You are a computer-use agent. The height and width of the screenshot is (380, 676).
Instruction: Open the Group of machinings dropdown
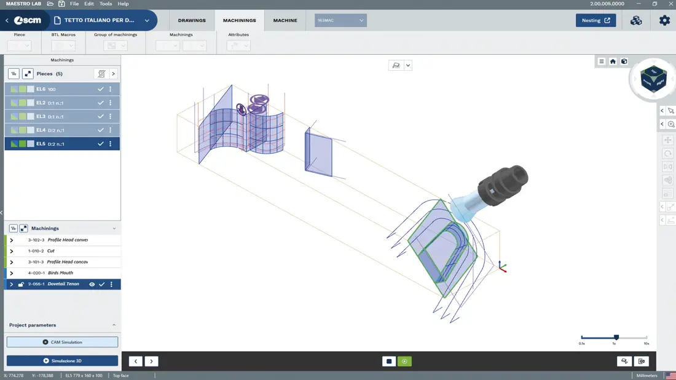tap(116, 46)
